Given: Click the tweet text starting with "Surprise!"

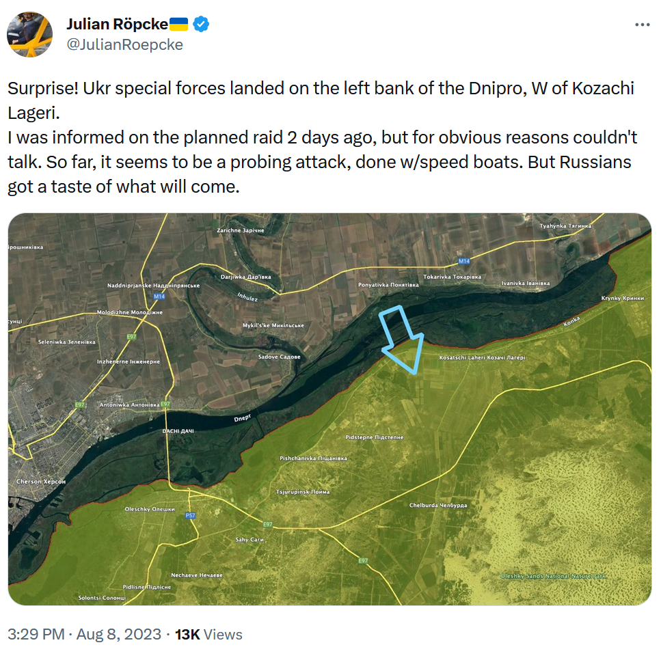Looking at the screenshot, I should pos(321,137).
